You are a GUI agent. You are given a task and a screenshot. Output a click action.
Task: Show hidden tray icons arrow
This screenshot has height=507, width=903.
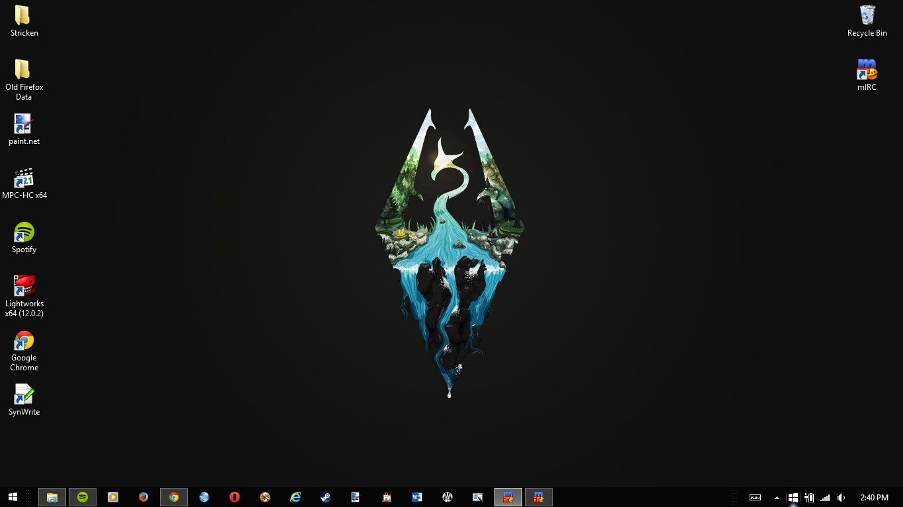pos(777,498)
